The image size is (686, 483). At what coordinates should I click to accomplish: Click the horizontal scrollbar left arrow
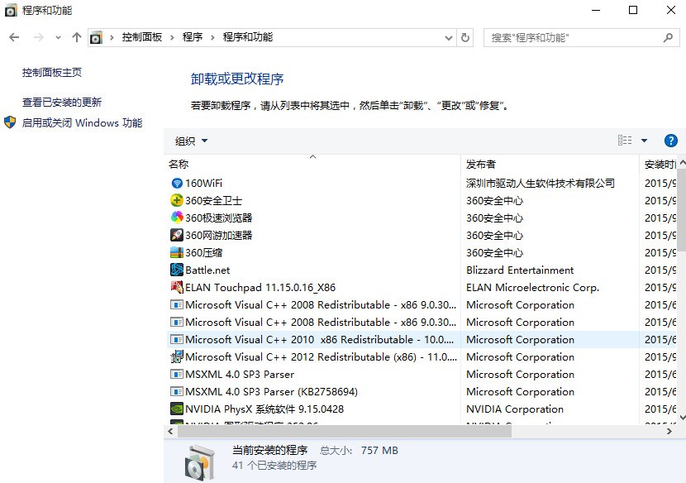point(170,432)
